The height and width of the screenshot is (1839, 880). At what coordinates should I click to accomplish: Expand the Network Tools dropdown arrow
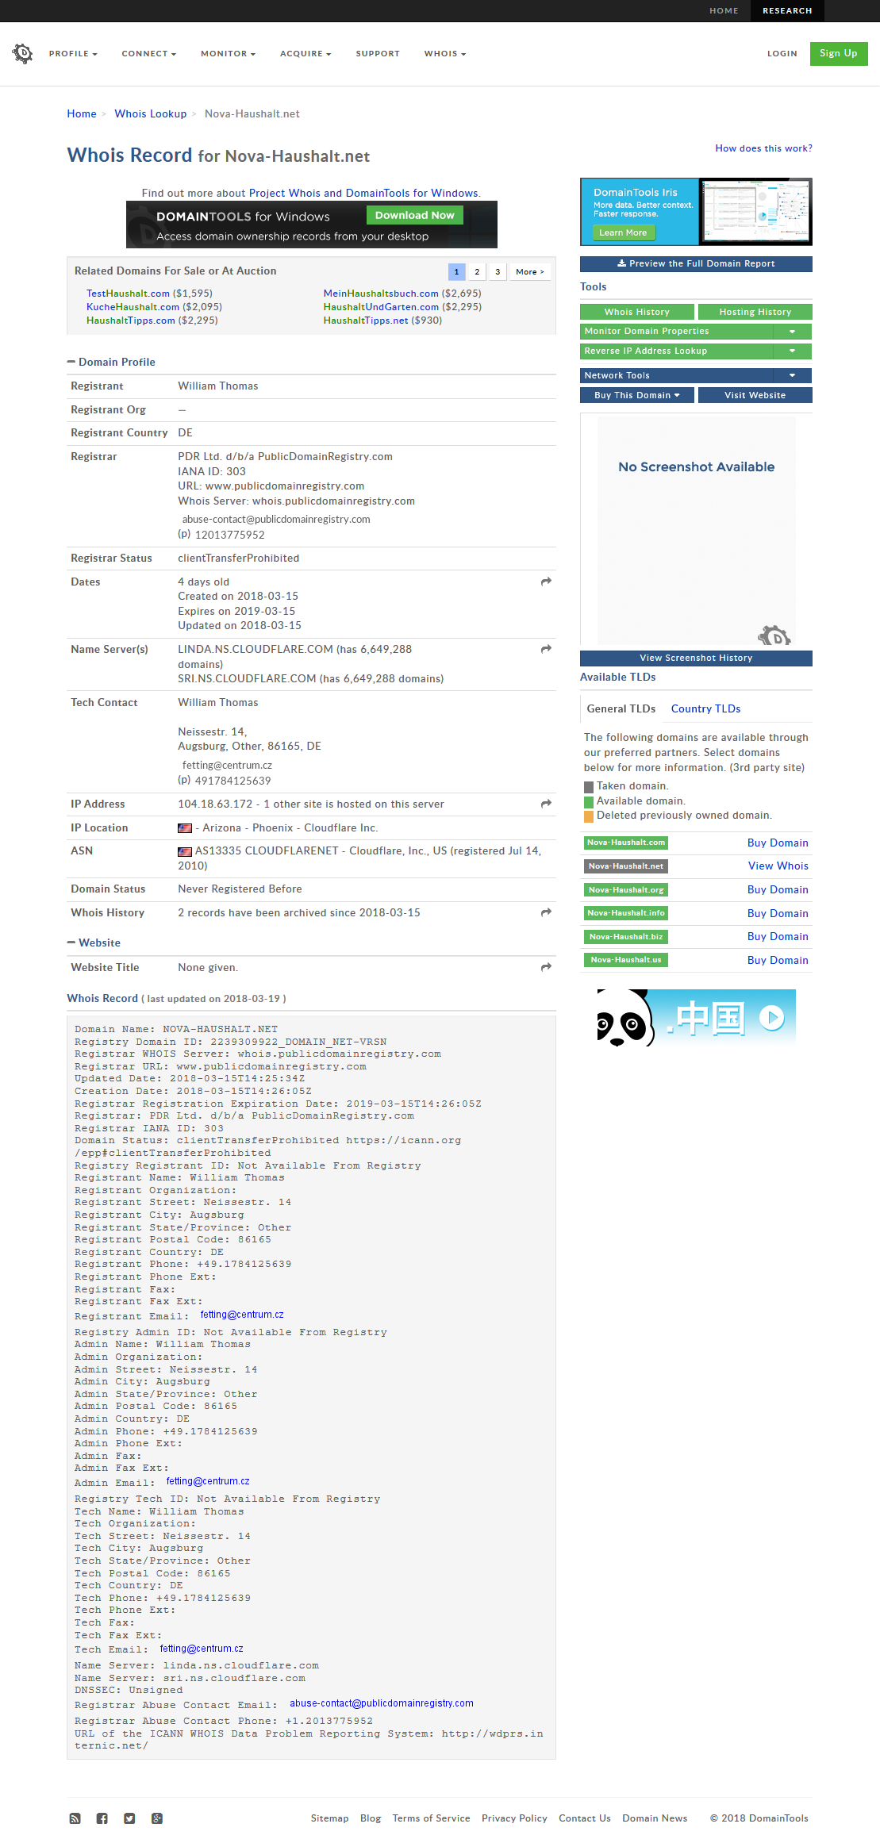(x=792, y=376)
